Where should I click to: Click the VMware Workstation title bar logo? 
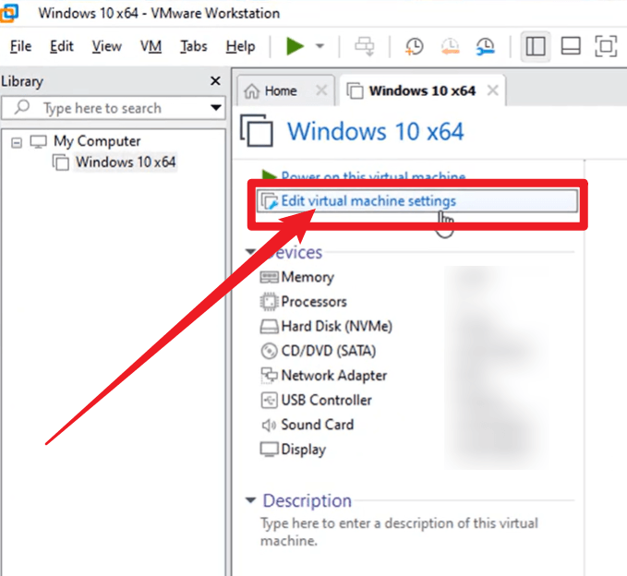tap(9, 12)
